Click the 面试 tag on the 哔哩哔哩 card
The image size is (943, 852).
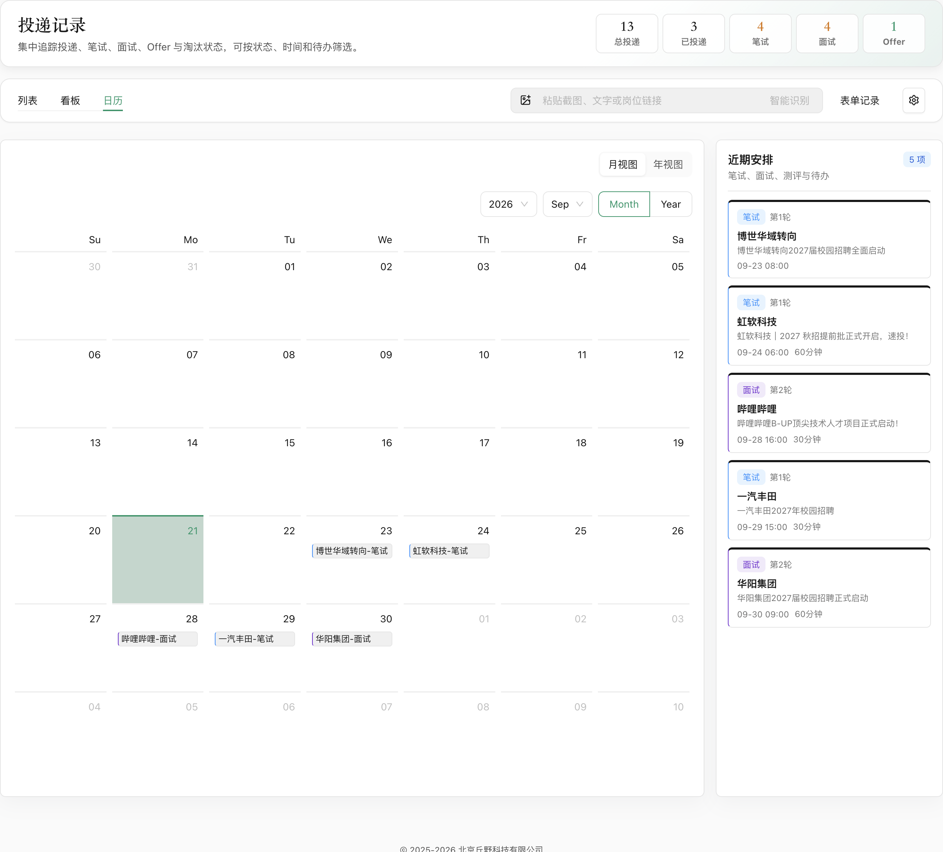[751, 390]
